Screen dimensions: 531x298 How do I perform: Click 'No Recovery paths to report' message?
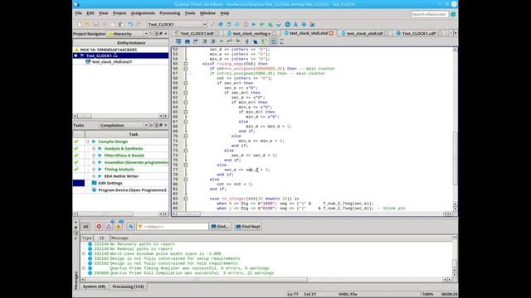pos(143,244)
